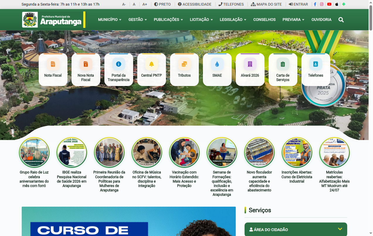Open the Instagram icon link

coord(322,4)
